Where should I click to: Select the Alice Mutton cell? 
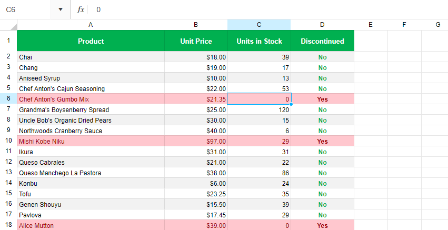(x=91, y=225)
